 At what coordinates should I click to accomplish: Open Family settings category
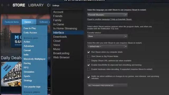click(x=57, y=20)
